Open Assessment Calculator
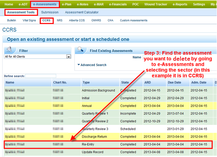Screen dimensions: 217x157 (x=82, y=12)
